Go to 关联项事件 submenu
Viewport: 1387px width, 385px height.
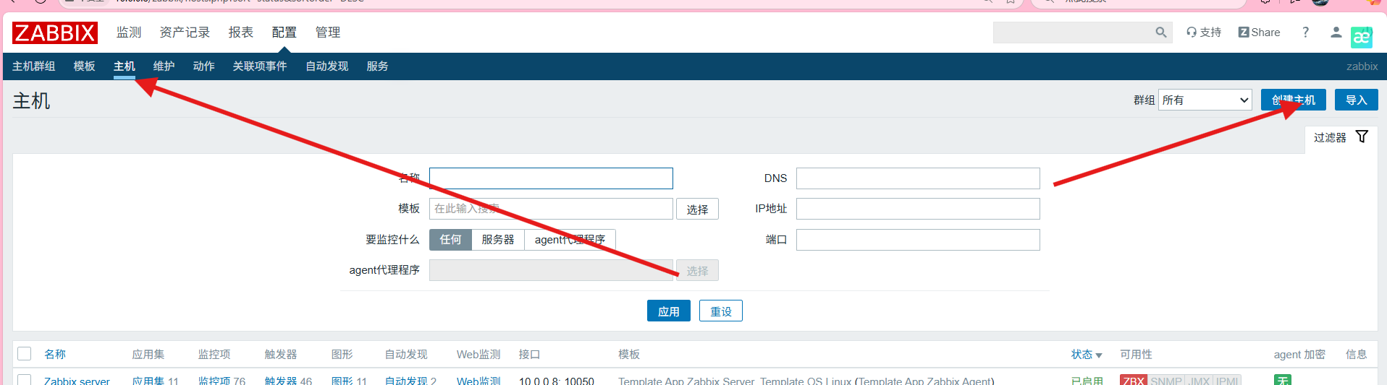click(260, 66)
